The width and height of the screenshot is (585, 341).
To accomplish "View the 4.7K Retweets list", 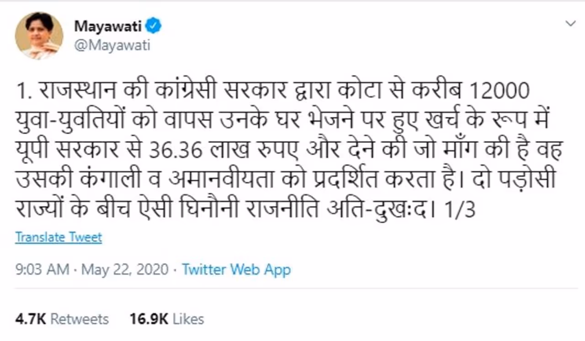I will click(x=62, y=319).
